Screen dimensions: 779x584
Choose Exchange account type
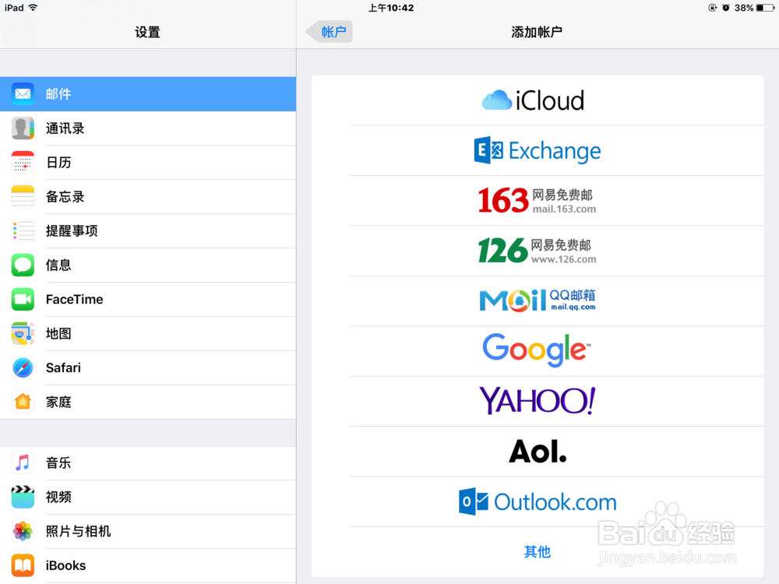[x=538, y=150]
